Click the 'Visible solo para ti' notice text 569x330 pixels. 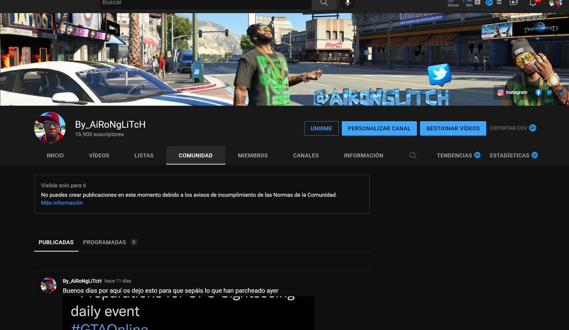pyautogui.click(x=64, y=186)
